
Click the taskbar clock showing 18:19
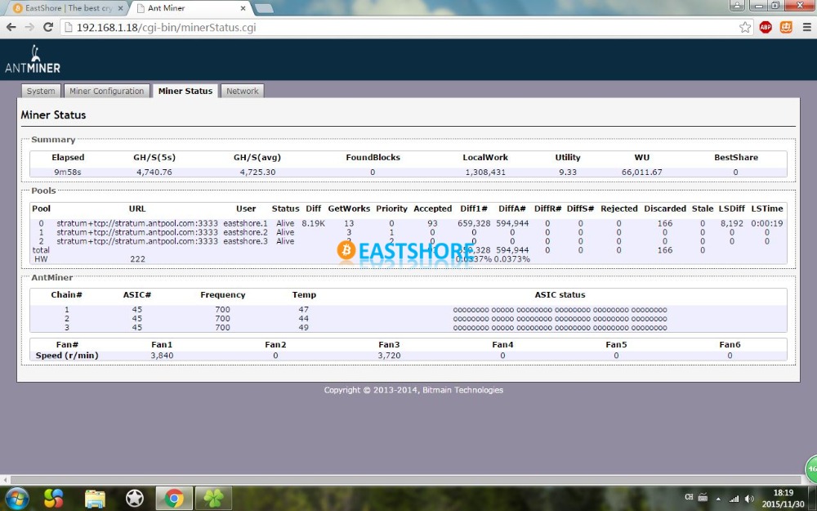[x=782, y=498]
